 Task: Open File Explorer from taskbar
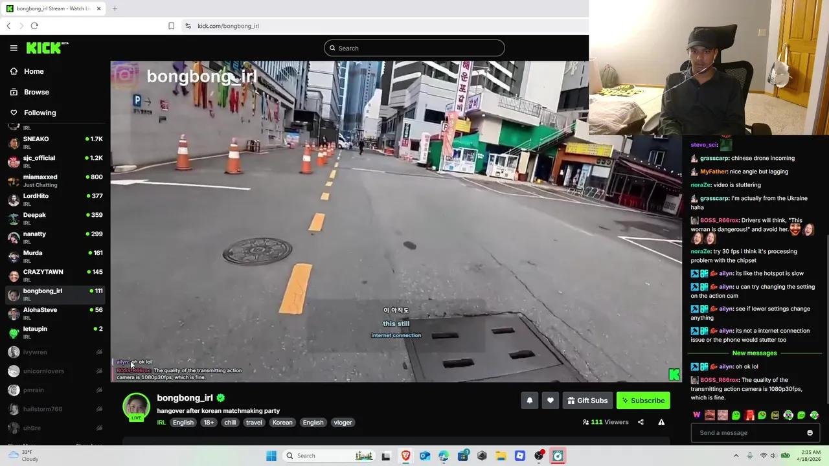click(501, 456)
